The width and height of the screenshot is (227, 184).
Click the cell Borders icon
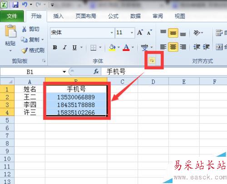(x=94, y=48)
